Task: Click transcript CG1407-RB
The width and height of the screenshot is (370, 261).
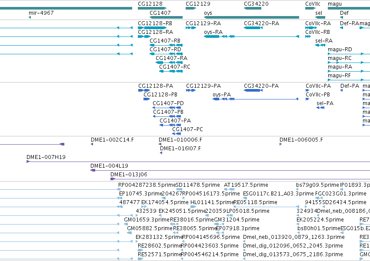Action: (166, 45)
